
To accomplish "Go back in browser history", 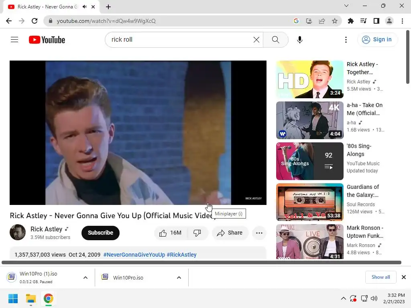I will (x=9, y=21).
